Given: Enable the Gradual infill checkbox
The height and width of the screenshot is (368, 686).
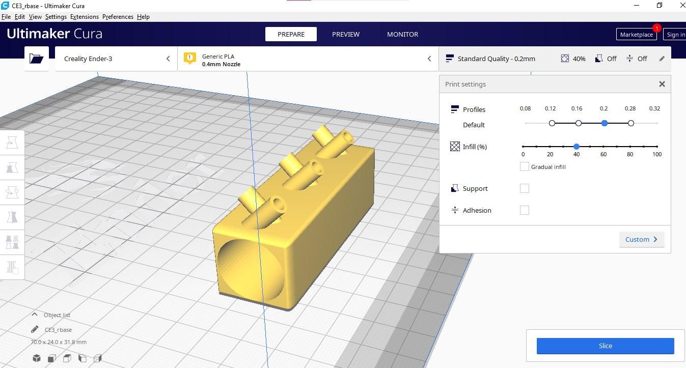Looking at the screenshot, I should tap(524, 166).
